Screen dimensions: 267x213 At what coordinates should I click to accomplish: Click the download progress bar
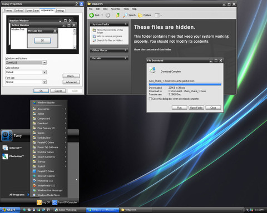(185, 84)
